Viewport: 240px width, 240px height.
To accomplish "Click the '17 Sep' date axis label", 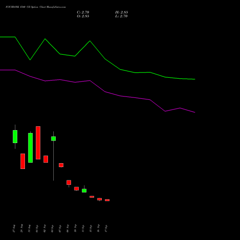I will [x=106, y=228].
